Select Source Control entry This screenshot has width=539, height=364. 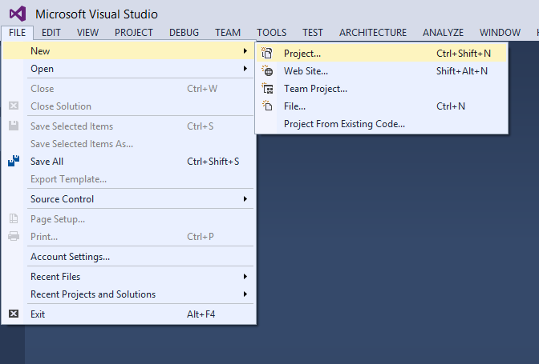coord(128,198)
